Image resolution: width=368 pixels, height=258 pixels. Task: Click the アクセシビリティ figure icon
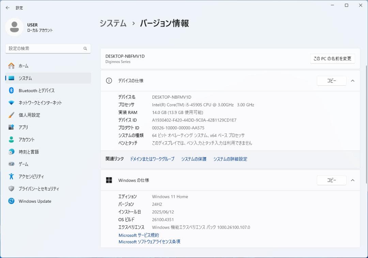[11, 176]
